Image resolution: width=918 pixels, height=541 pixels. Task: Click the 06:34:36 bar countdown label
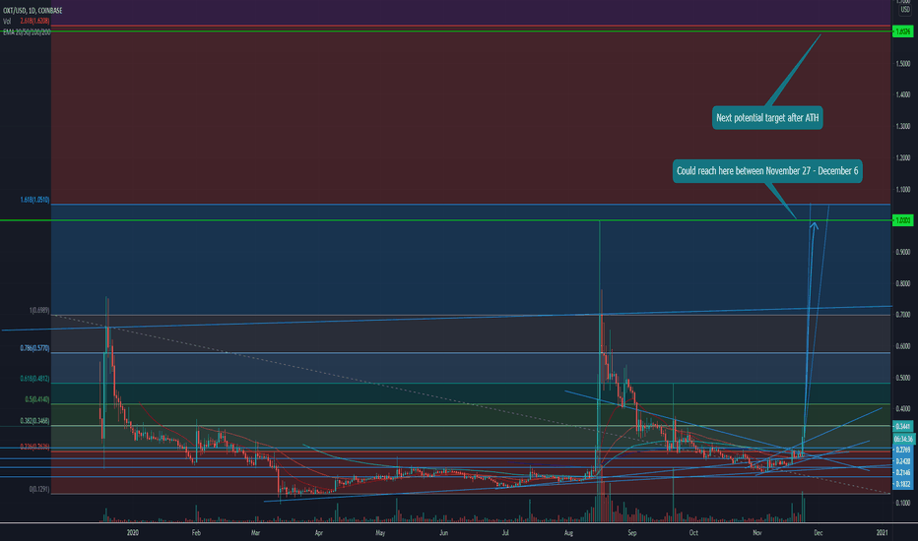tap(904, 439)
